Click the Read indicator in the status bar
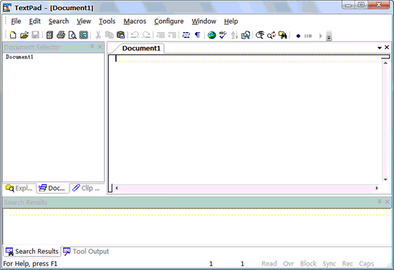 point(269,264)
